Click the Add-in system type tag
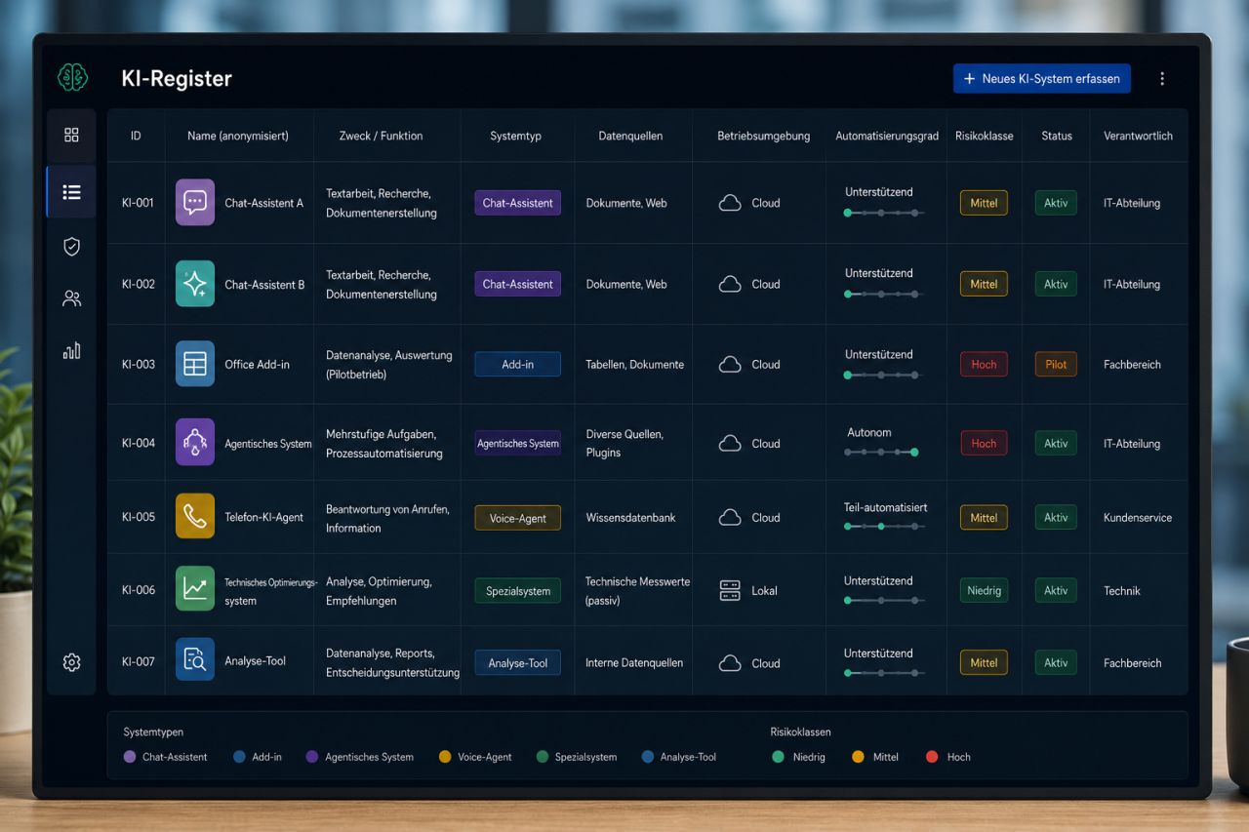 (518, 364)
